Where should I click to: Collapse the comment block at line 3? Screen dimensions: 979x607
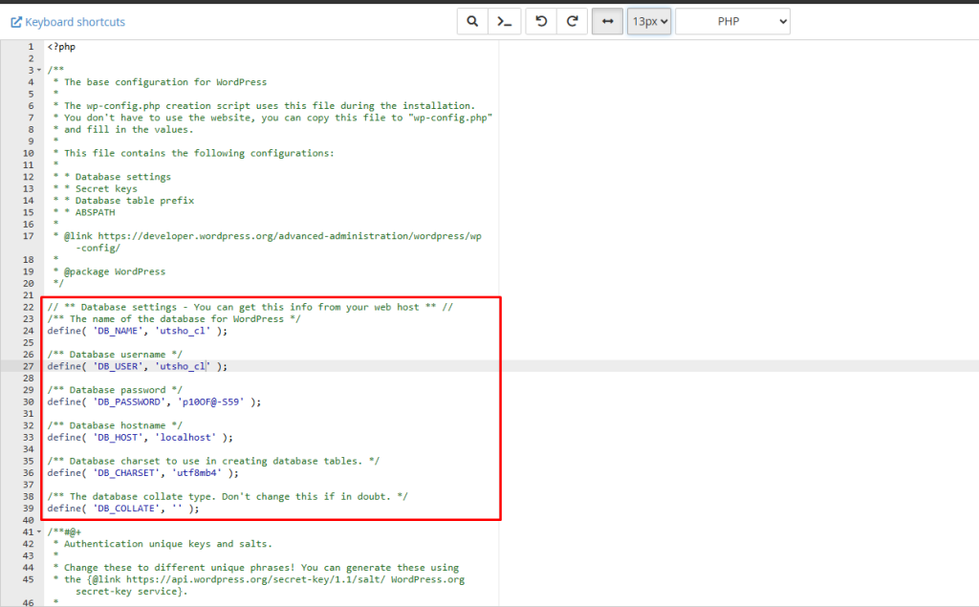click(x=39, y=70)
